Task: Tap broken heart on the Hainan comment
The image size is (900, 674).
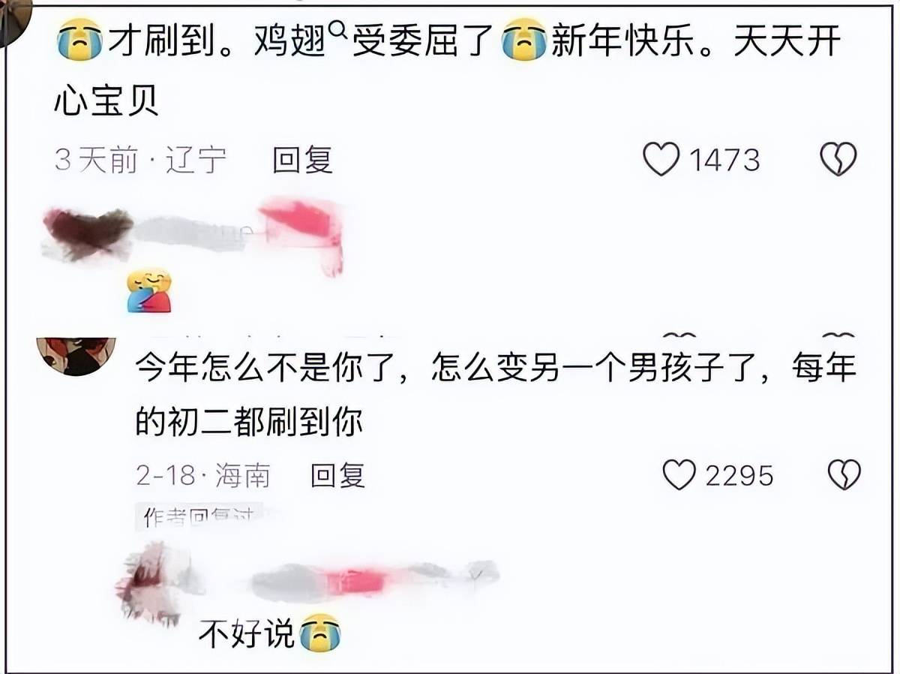Action: (x=844, y=475)
